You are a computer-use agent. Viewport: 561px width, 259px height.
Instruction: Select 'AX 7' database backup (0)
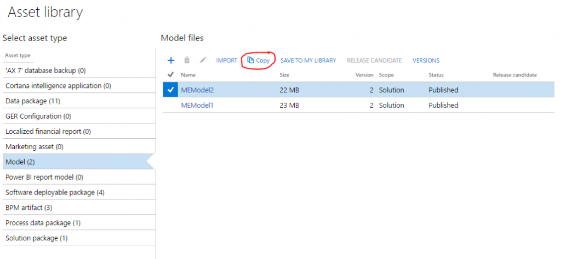45,70
